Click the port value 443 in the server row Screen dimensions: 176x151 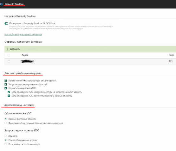tap(170, 61)
